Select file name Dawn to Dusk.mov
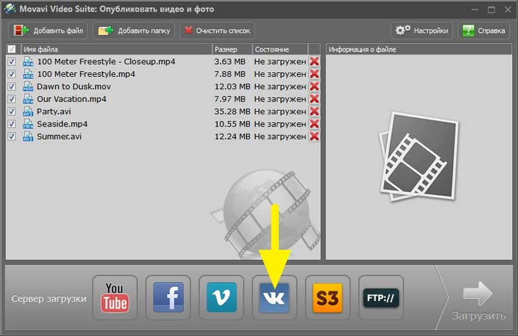Screen dimensions: 518x336 [74, 87]
